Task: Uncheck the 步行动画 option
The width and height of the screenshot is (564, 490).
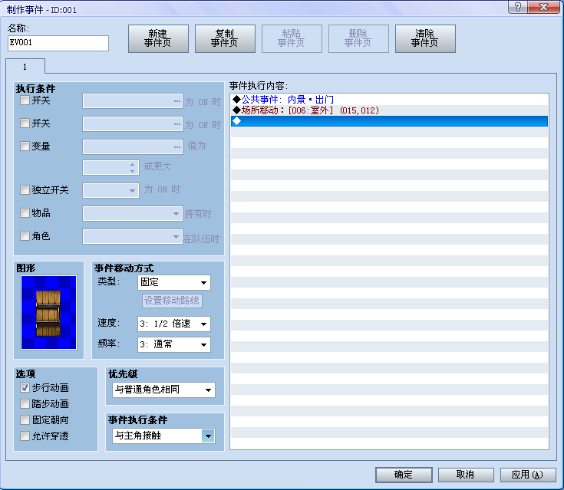Action: [x=25, y=388]
